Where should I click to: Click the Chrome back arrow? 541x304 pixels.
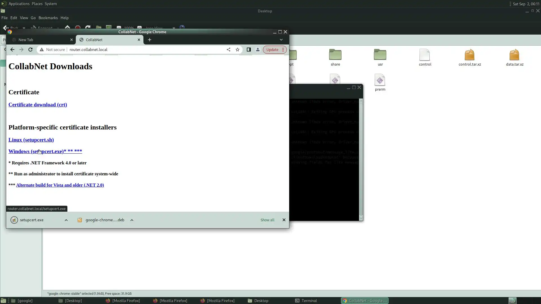coord(12,50)
